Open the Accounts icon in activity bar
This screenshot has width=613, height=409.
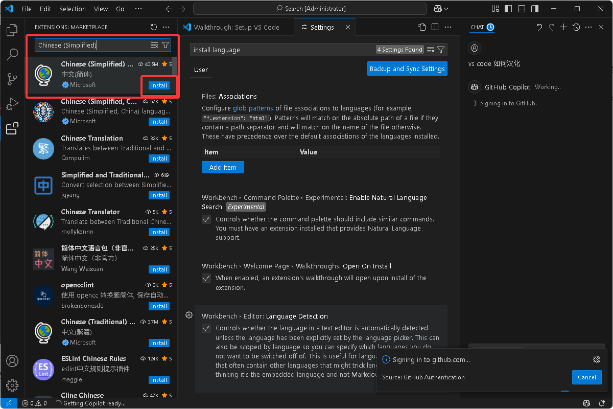[x=12, y=361]
